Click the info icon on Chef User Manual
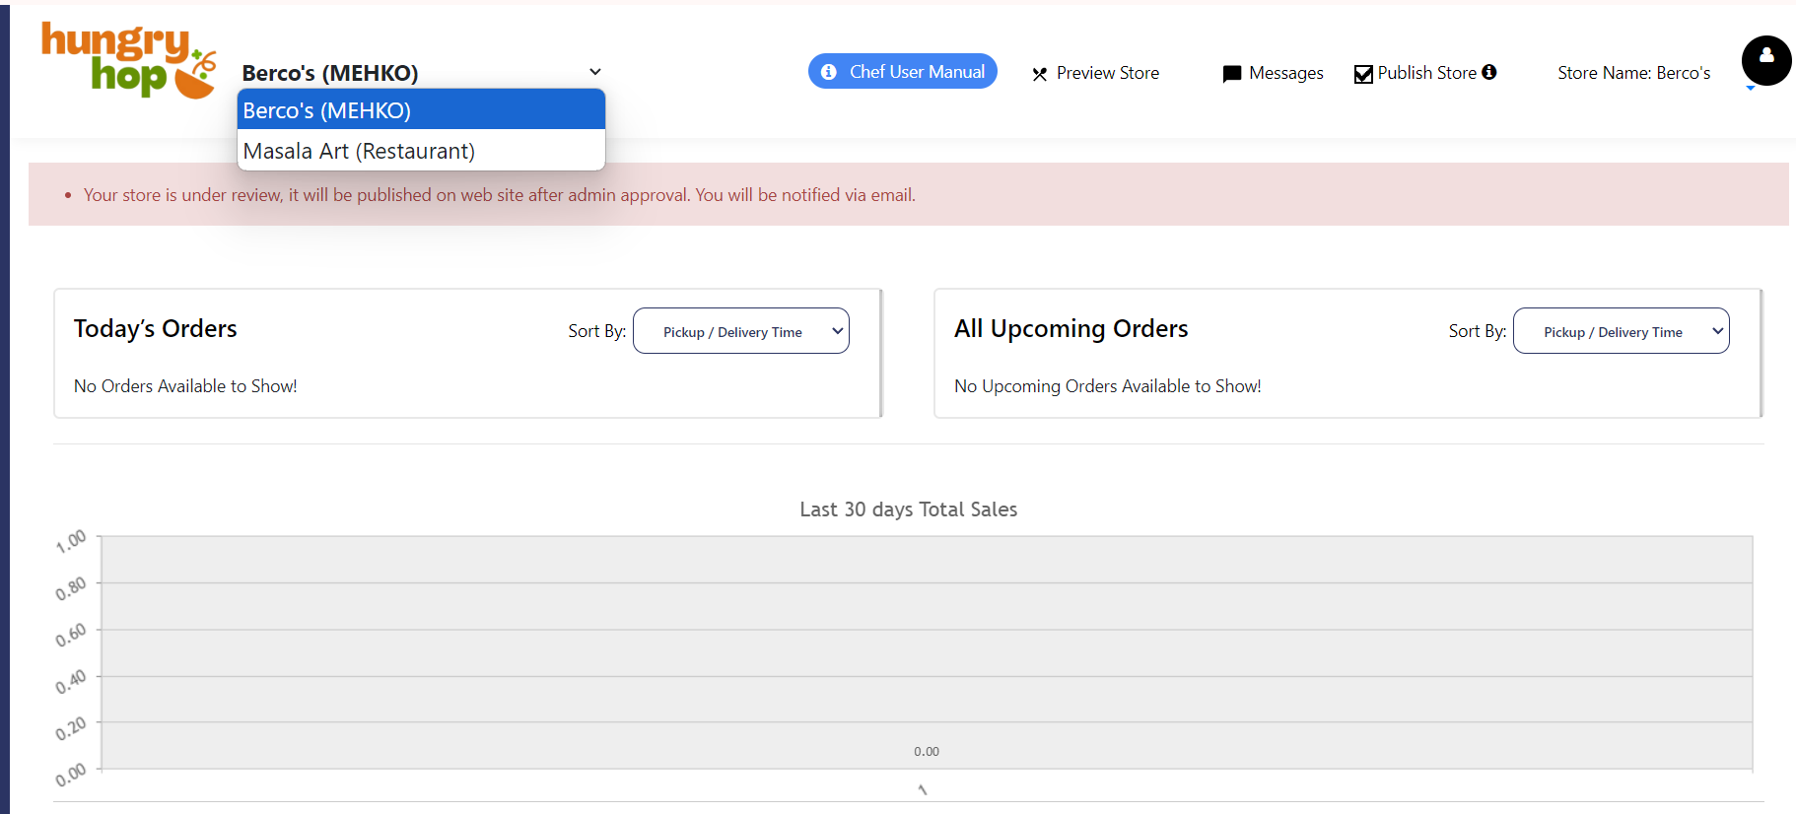The height and width of the screenshot is (814, 1796). tap(829, 72)
